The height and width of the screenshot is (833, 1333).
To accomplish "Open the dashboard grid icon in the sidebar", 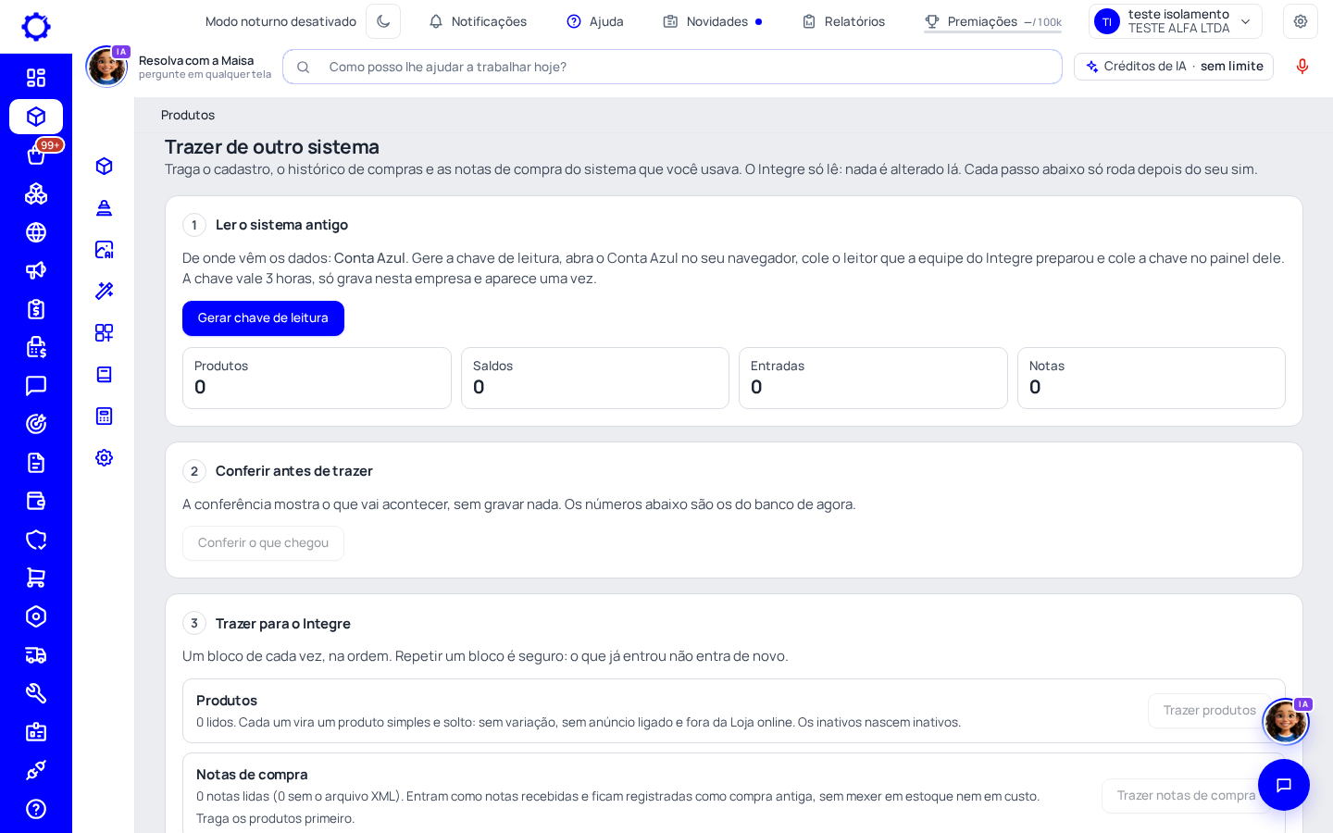I will click(36, 78).
